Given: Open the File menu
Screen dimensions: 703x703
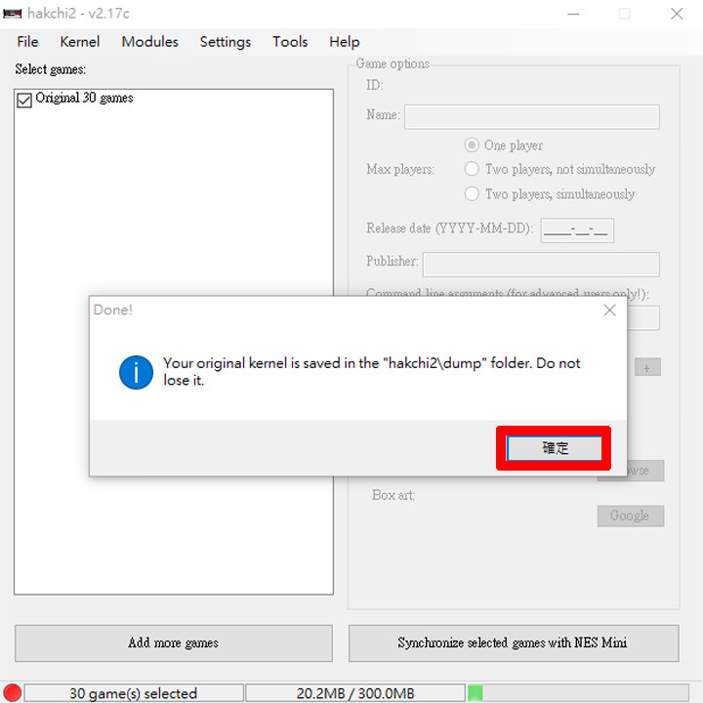Looking at the screenshot, I should pyautogui.click(x=27, y=42).
